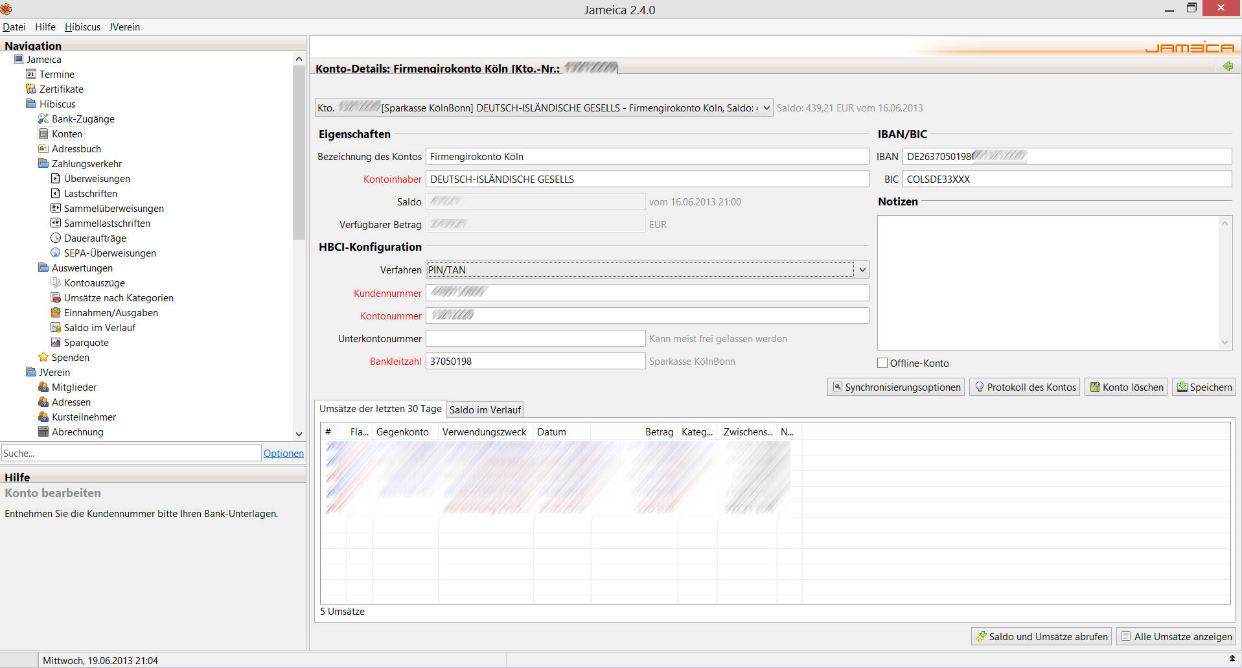Open Sammellastschriften icon

click(x=56, y=223)
